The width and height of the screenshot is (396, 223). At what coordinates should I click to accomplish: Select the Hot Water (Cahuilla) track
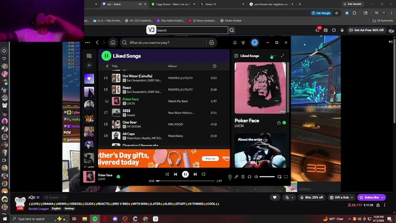tap(164, 78)
